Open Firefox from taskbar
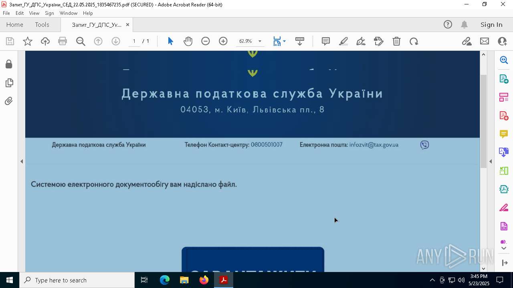513x288 pixels. click(204, 280)
